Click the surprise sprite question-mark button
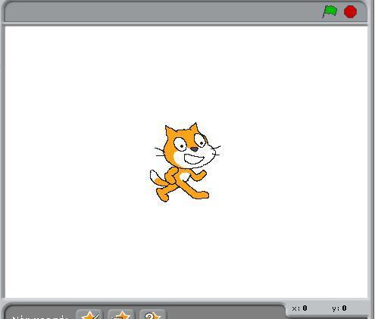375x319 pixels. [x=152, y=314]
